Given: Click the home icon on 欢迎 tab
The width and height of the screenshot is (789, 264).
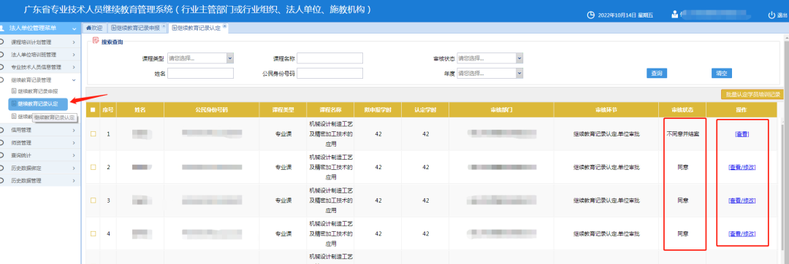Looking at the screenshot, I should click(88, 28).
